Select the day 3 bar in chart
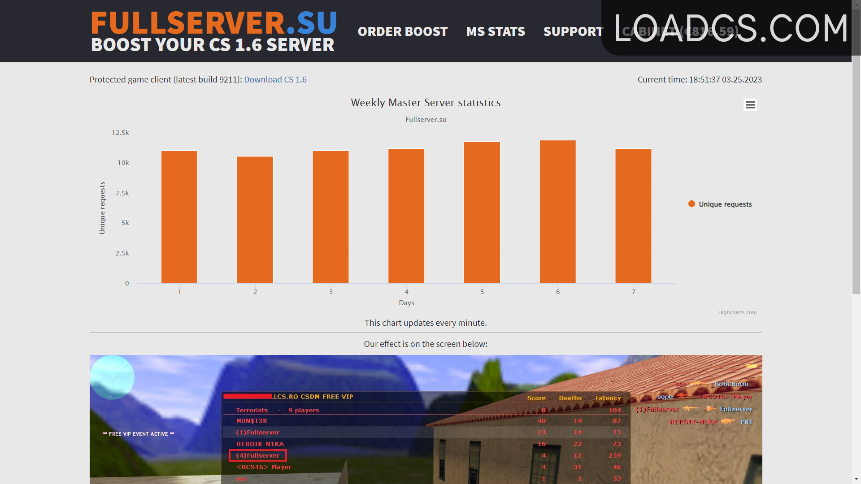861x484 pixels. (x=330, y=217)
